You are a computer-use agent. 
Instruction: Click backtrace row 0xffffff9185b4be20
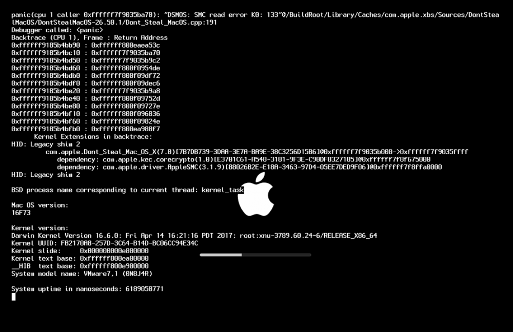coord(86,91)
